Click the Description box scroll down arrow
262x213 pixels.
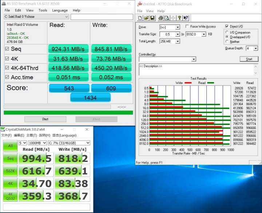point(256,73)
